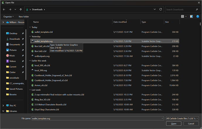The height and width of the screenshot is (129, 202).
Task: Go back using the Back arrow
Action: click(x=4, y=9)
